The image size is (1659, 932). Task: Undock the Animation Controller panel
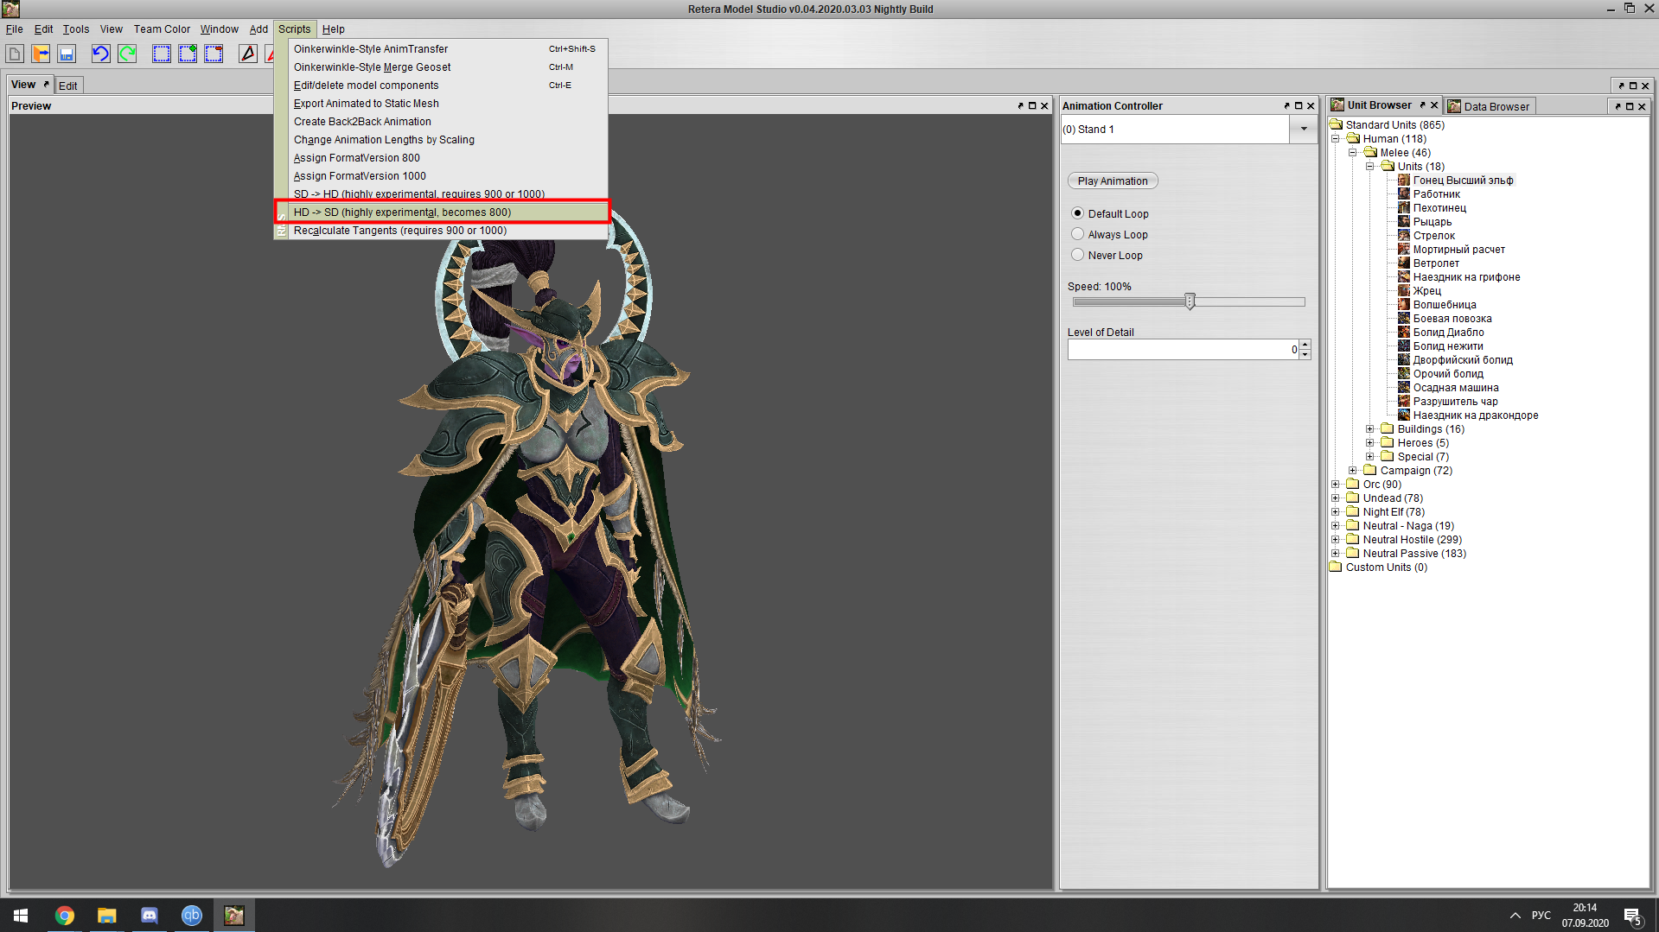pyautogui.click(x=1286, y=106)
